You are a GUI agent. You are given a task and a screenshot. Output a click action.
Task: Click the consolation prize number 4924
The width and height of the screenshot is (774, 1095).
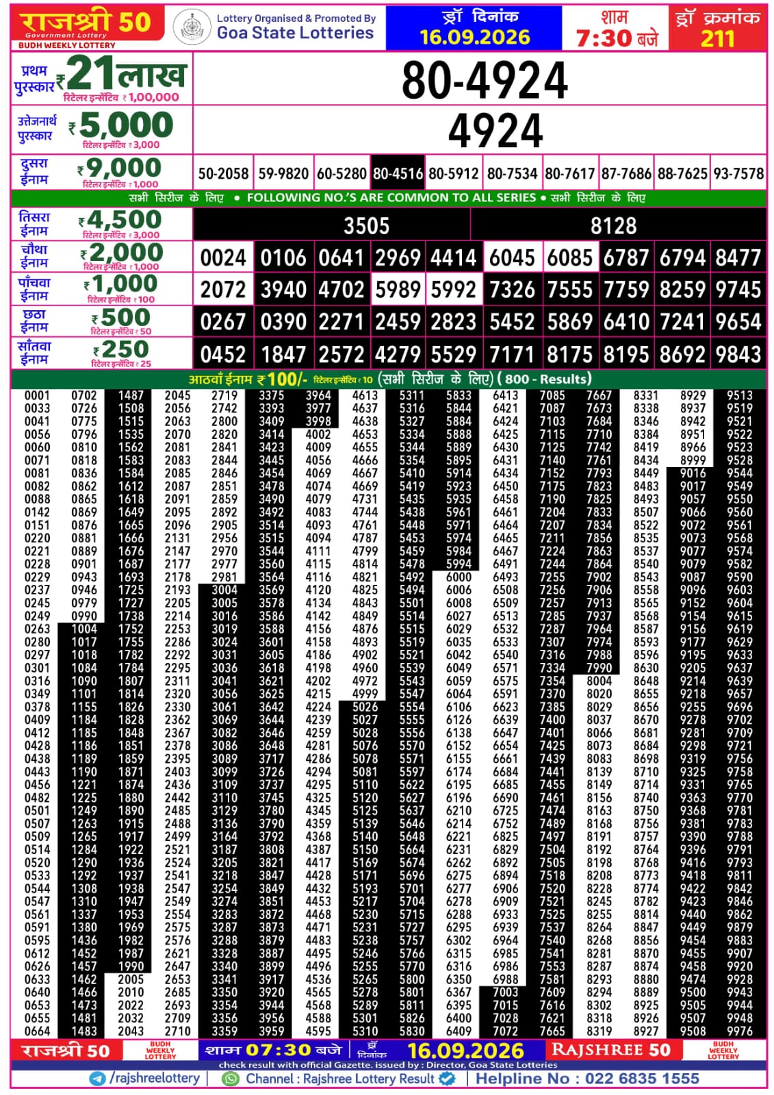[x=495, y=131]
